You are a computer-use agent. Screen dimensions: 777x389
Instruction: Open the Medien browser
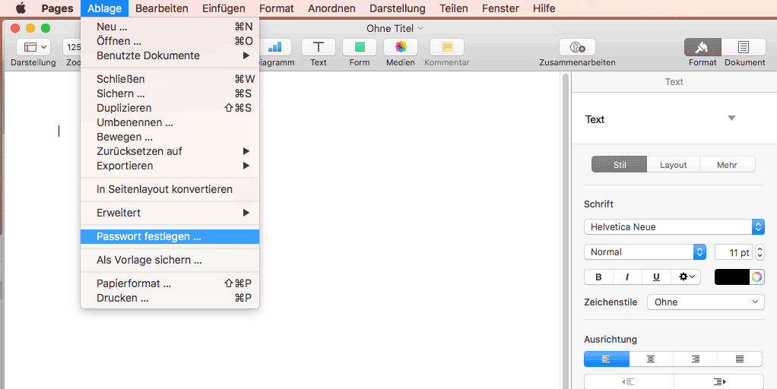pos(401,47)
